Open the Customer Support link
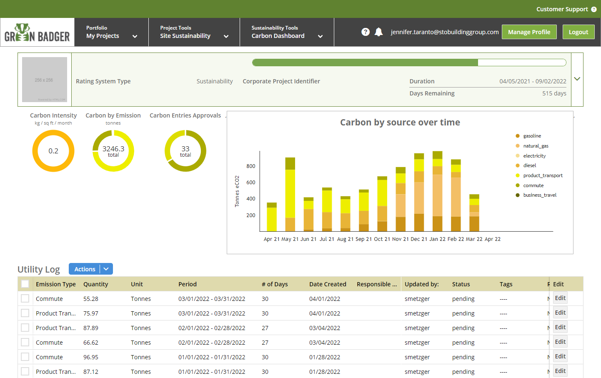Viewport: 601px width, 378px height. tap(562, 9)
